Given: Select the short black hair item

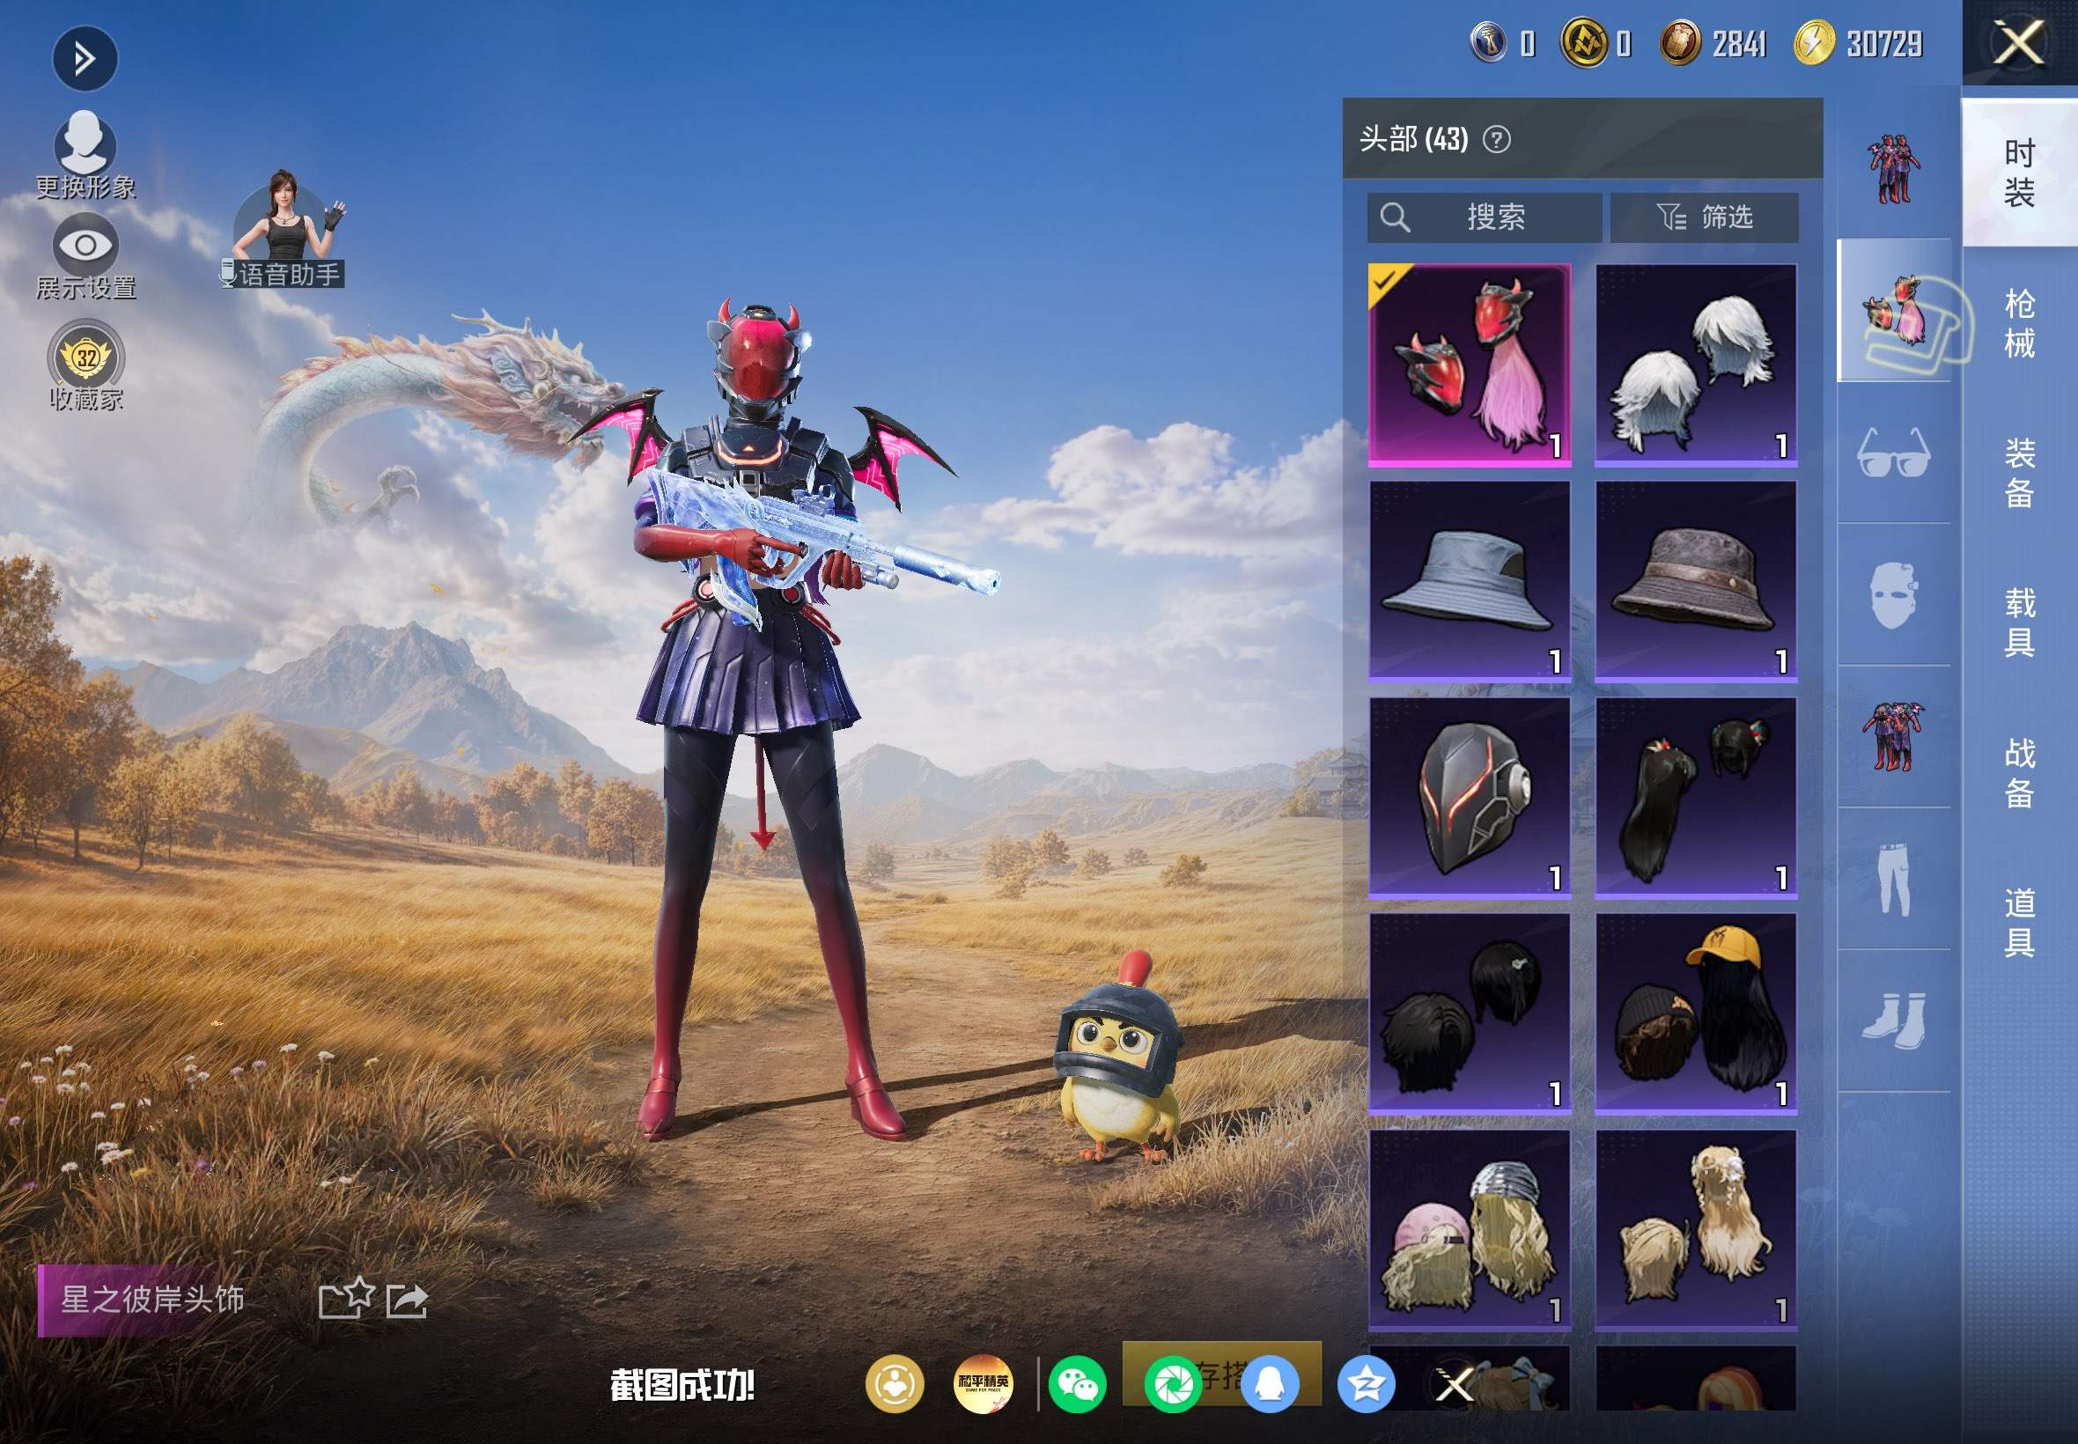Looking at the screenshot, I should point(1470,1013).
